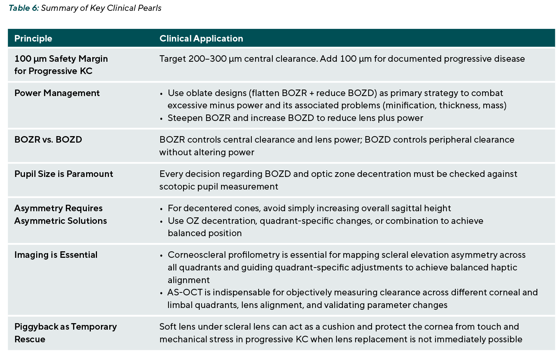Click 'Soft lens under scleral lens' text
560x356 pixels.
(341, 333)
